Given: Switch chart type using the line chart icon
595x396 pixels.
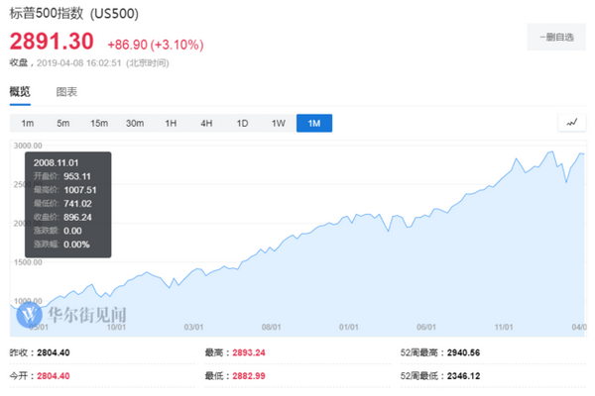Looking at the screenshot, I should point(571,123).
